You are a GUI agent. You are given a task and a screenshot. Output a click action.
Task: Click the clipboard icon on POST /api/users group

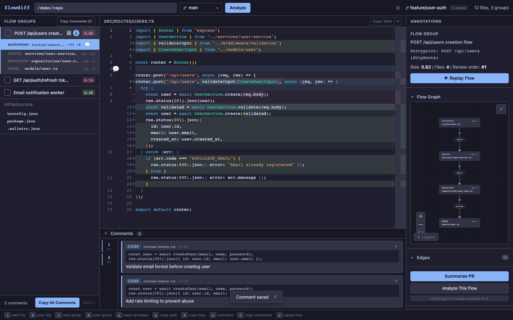[x=69, y=33]
